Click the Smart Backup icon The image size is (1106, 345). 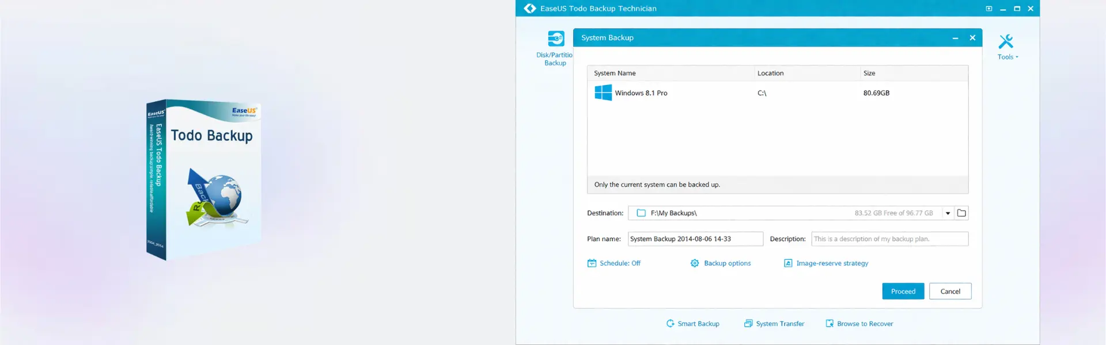(671, 324)
